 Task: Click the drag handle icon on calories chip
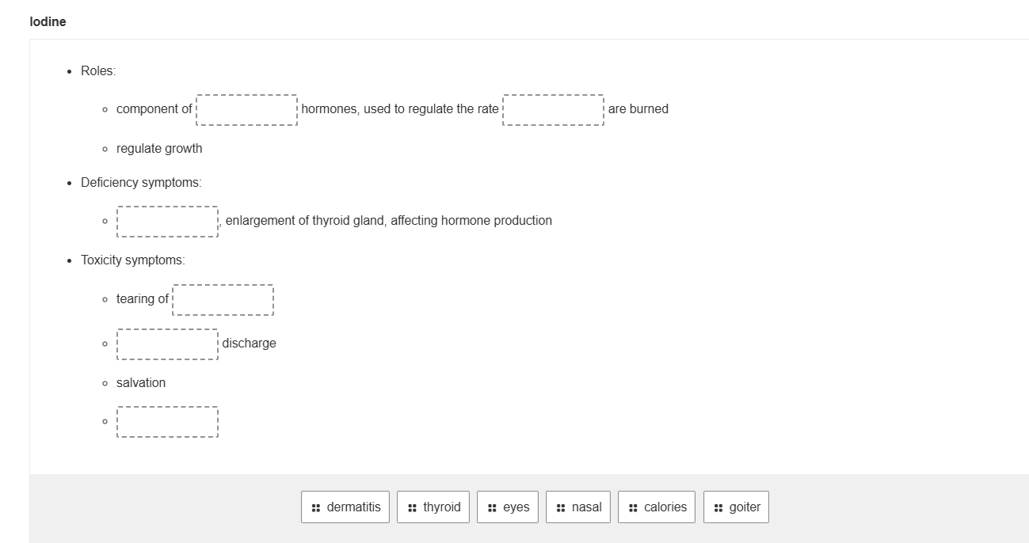tap(633, 507)
